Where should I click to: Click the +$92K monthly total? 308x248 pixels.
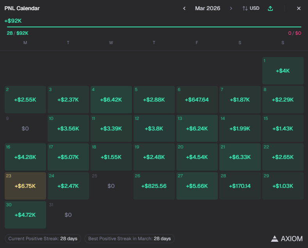click(x=13, y=21)
